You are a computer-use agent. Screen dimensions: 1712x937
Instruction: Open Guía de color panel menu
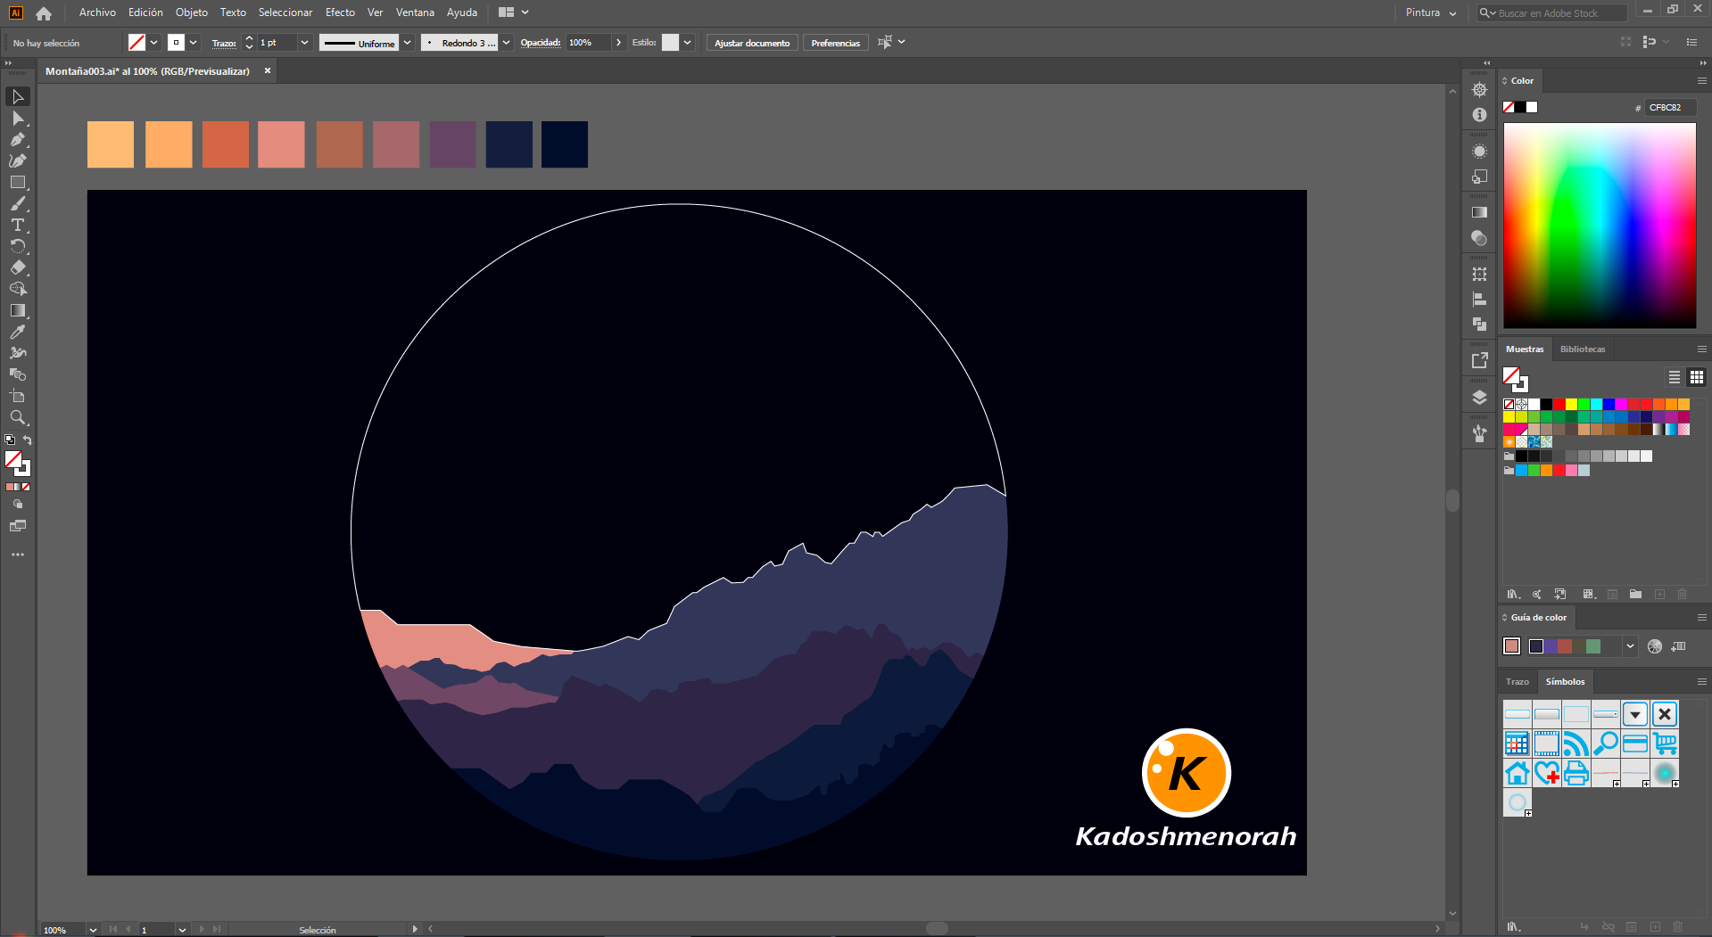click(1701, 618)
